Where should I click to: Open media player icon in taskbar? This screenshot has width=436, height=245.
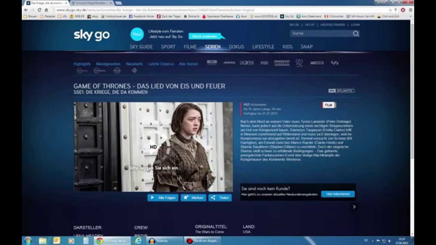[71, 241]
